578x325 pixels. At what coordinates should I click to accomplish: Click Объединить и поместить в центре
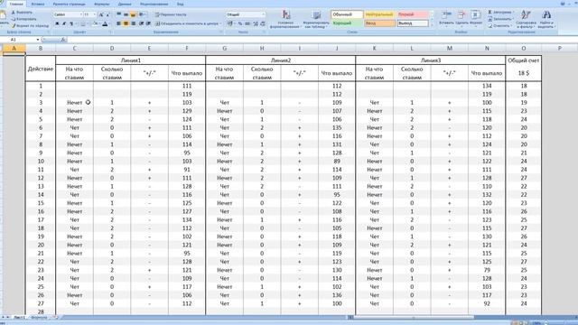[188, 23]
